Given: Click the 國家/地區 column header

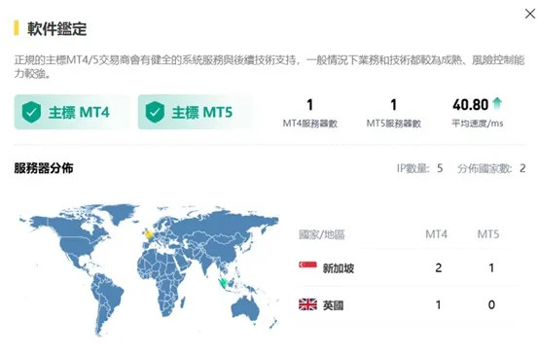Looking at the screenshot, I should pyautogui.click(x=322, y=234).
